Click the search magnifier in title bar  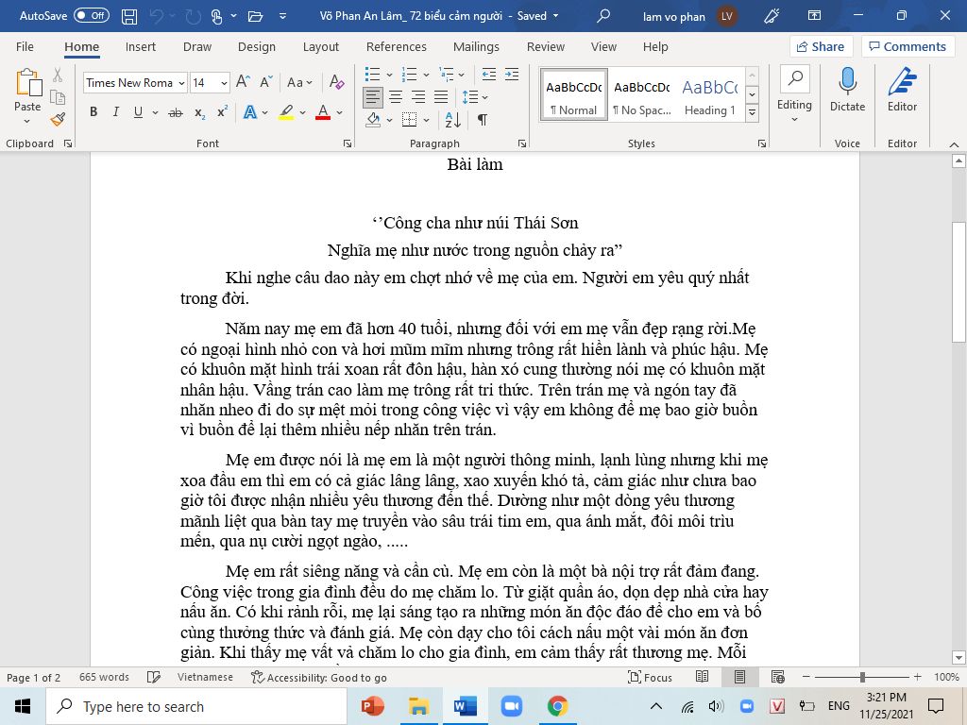click(x=603, y=16)
